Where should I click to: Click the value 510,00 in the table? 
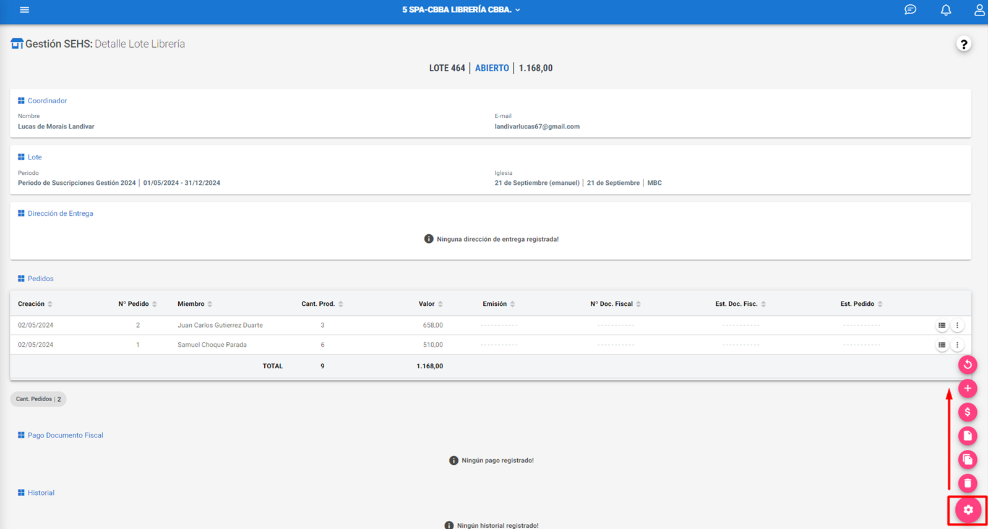click(x=432, y=345)
